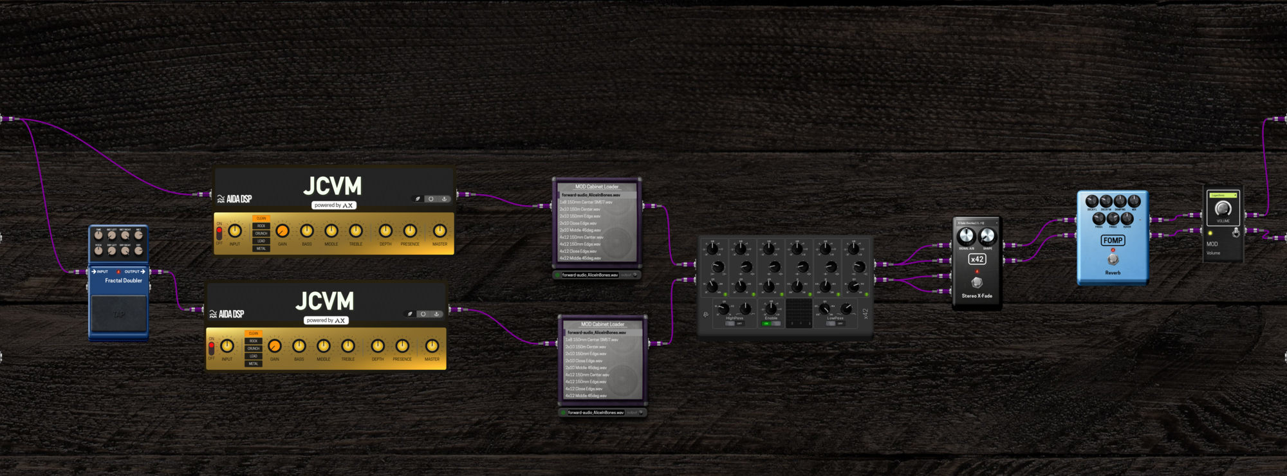The width and height of the screenshot is (1287, 476).
Task: Select METAL channel on upper JCVM
Action: [x=261, y=248]
